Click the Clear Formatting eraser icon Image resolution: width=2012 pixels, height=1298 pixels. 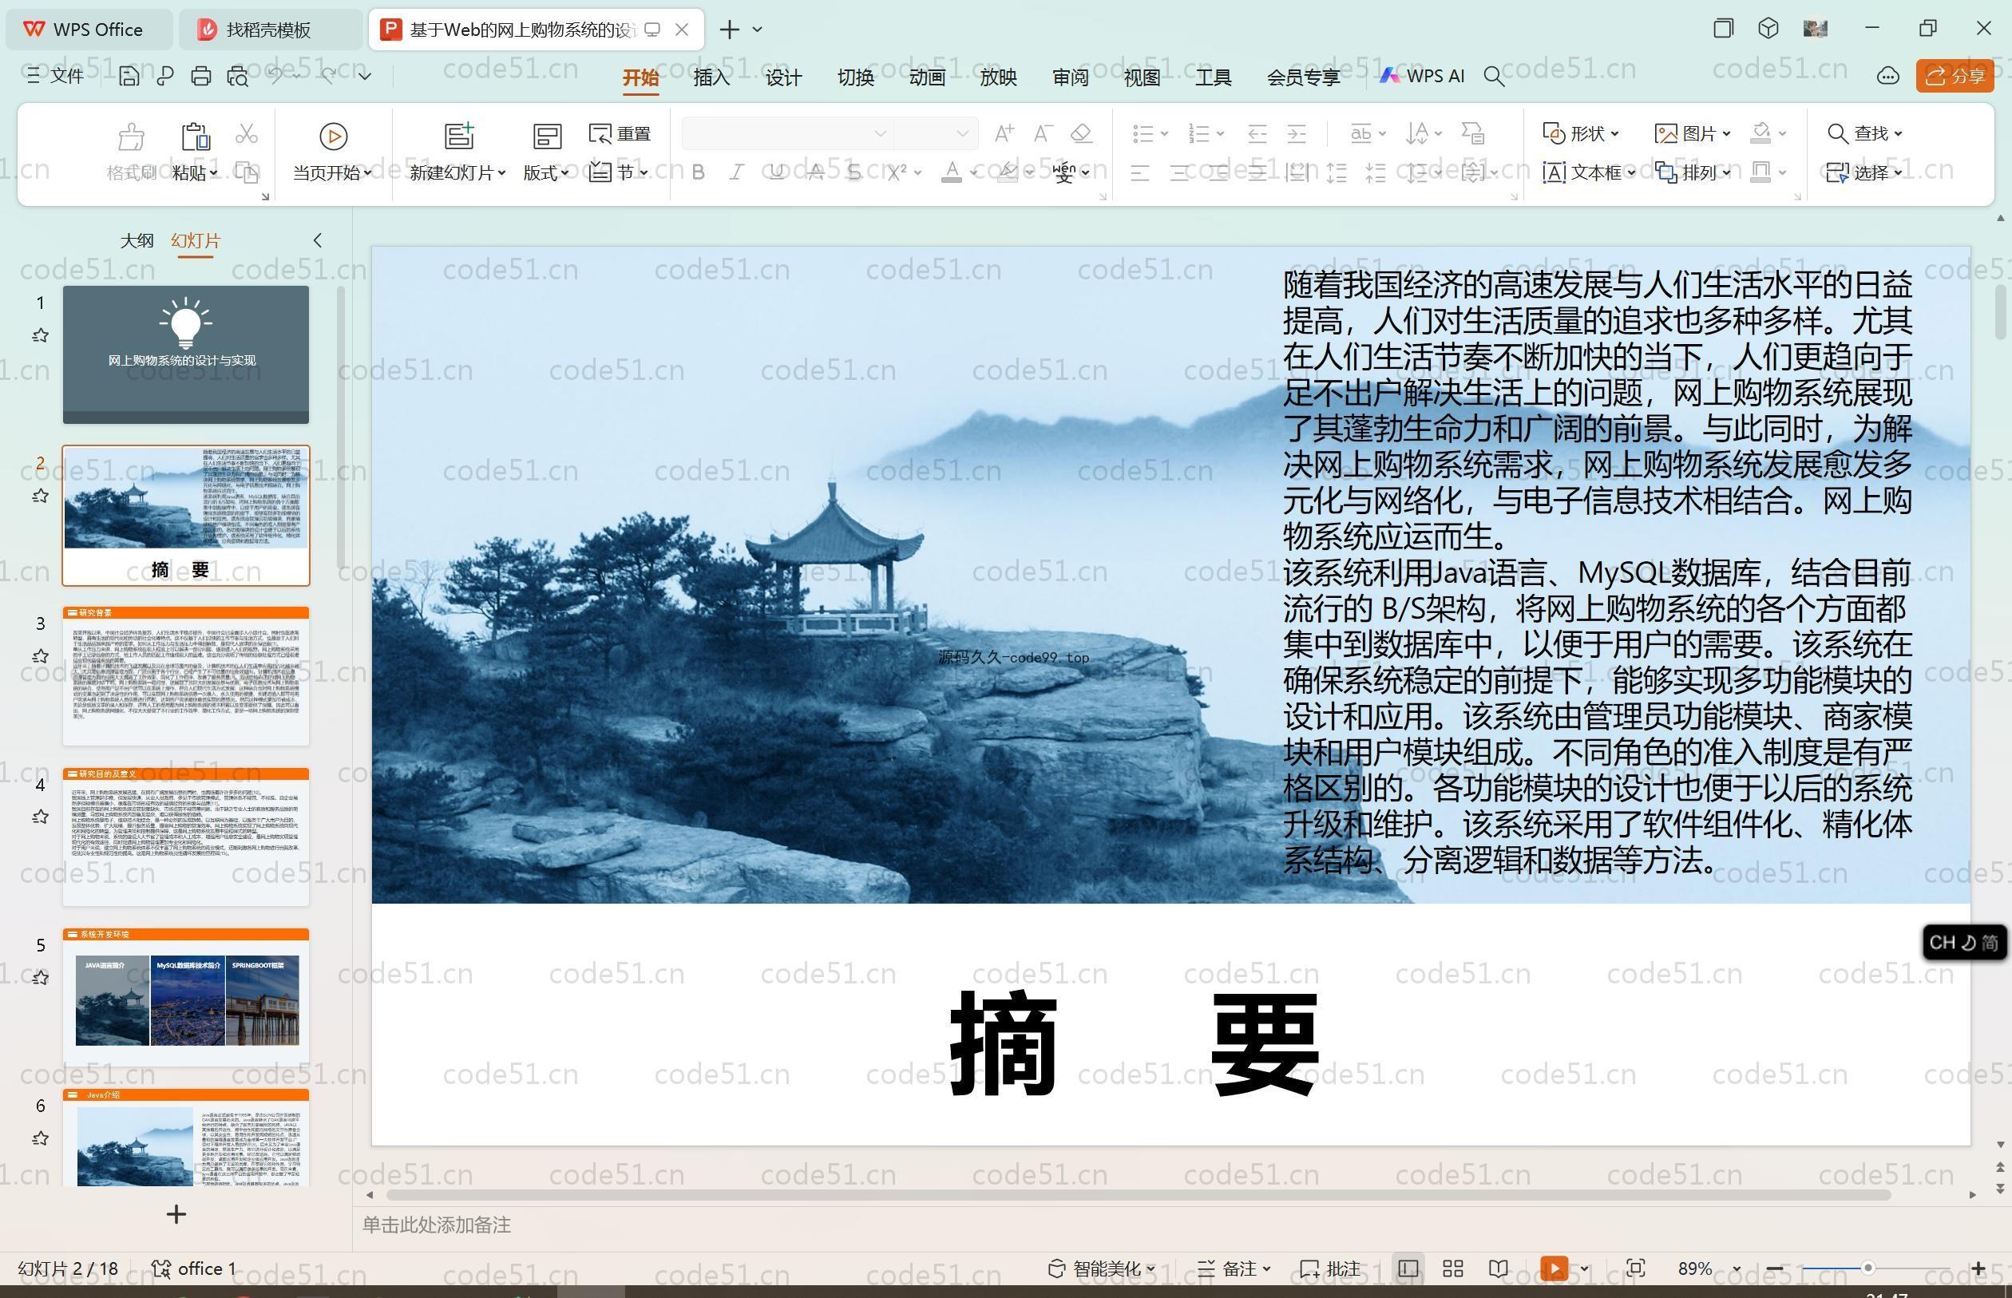(1081, 133)
